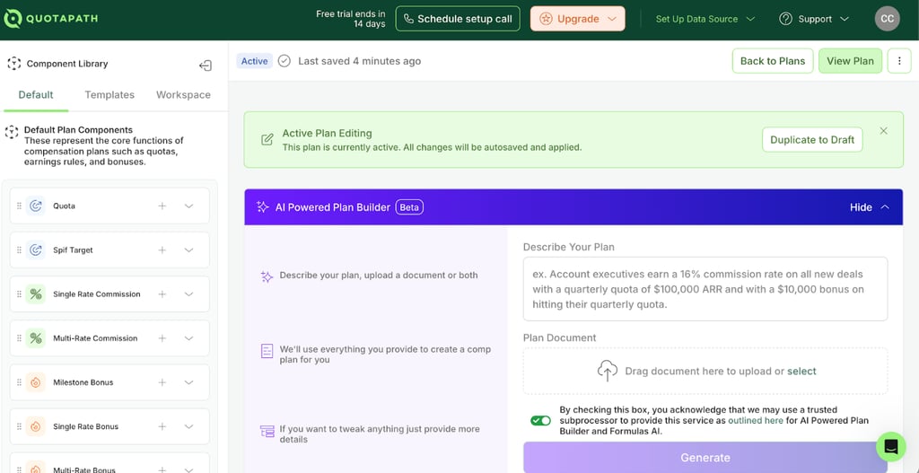Dismiss the Active Plan Editing banner
919x473 pixels.
tap(884, 131)
